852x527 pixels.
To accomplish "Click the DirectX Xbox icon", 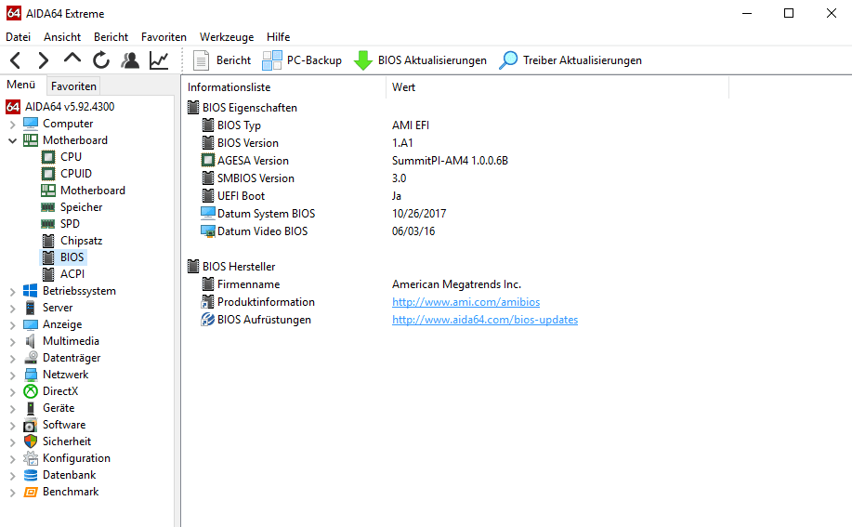I will click(31, 391).
